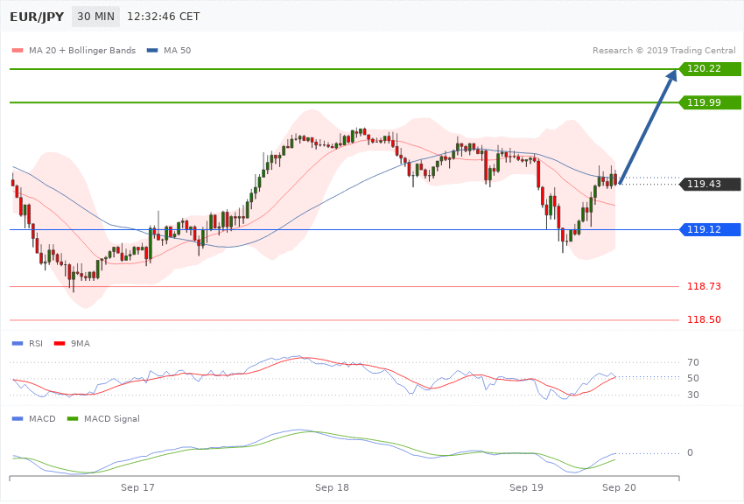744x504 pixels.
Task: Click the RSI 50 level label
Action: (692, 378)
